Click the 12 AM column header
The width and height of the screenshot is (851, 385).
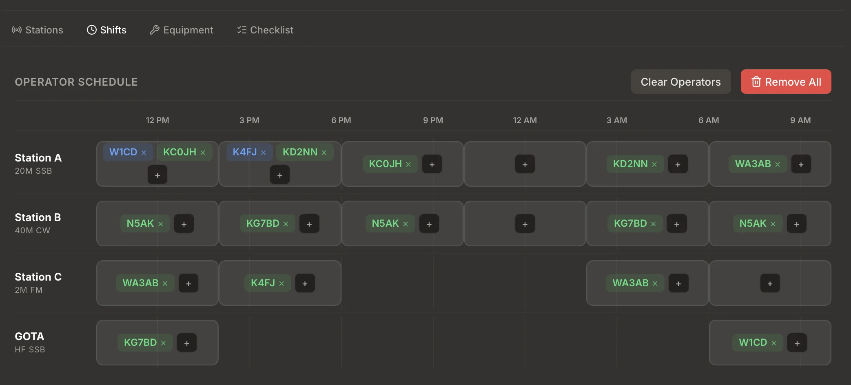525,120
